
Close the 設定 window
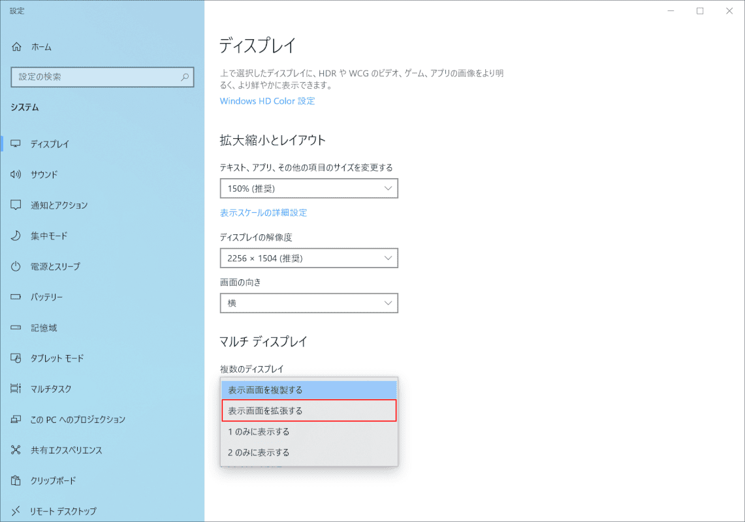point(729,11)
